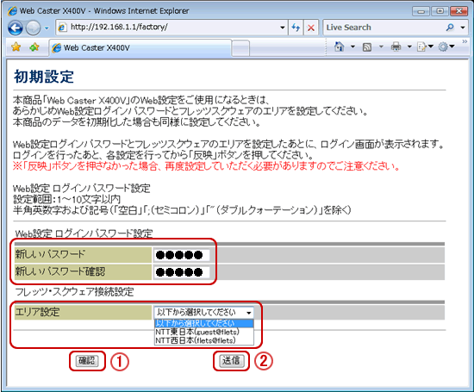The width and height of the screenshot is (474, 392).
Task: Click the Print toolbar icon
Action: [396, 47]
